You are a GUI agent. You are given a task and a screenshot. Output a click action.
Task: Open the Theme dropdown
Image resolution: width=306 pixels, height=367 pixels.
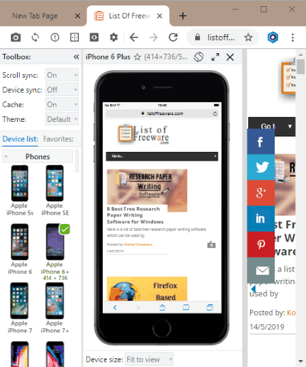62,119
